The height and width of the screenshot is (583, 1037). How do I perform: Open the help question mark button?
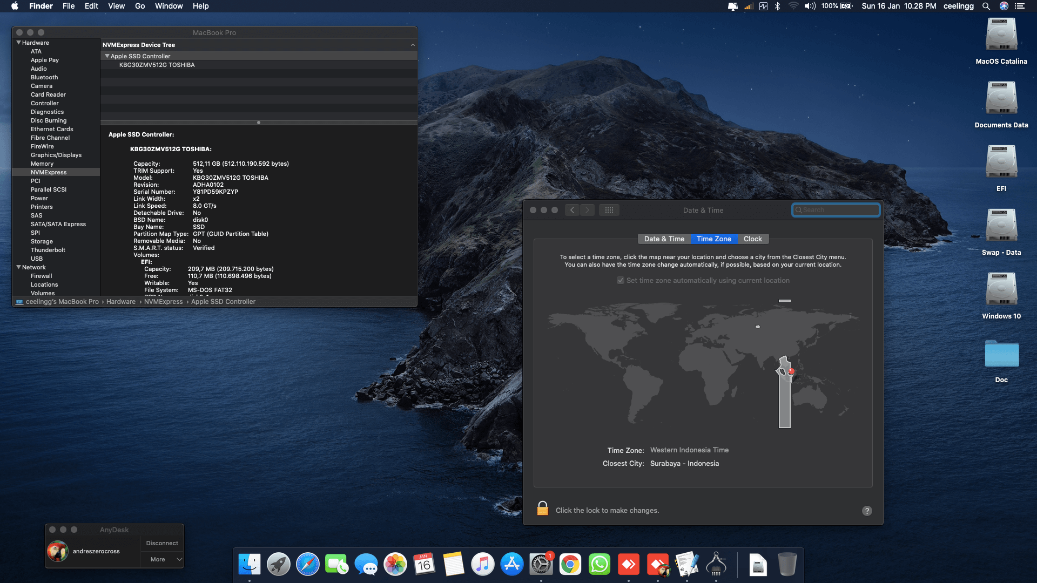click(866, 511)
